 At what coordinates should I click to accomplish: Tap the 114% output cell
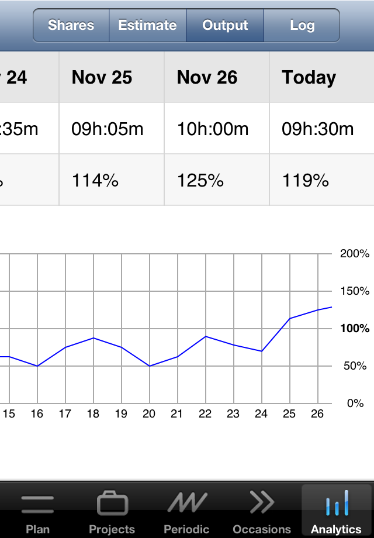[112, 180]
